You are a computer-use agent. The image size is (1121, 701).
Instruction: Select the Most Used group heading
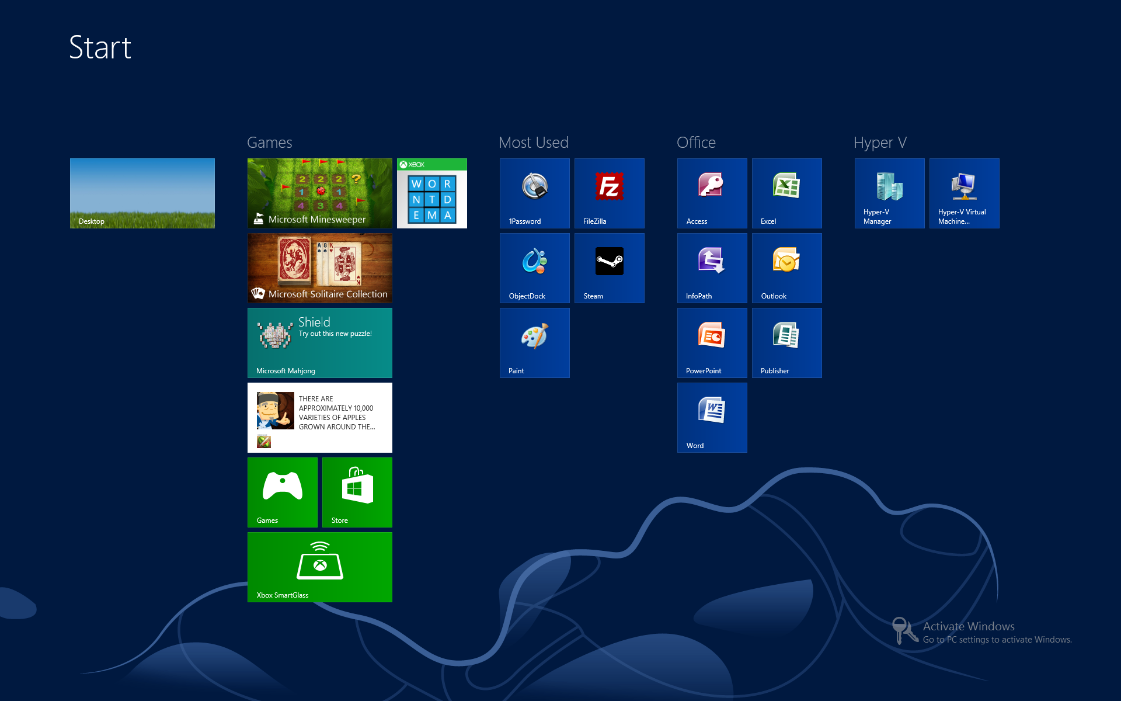pos(534,143)
